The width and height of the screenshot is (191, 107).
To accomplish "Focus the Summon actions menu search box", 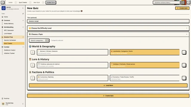I will [x=169, y=2].
